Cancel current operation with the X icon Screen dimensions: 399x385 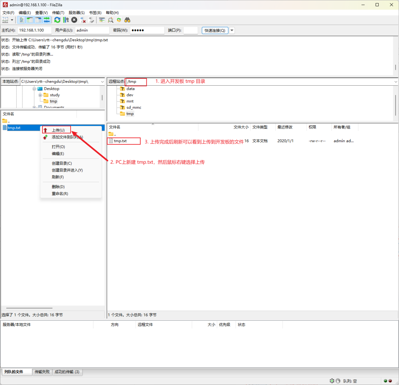click(x=74, y=20)
